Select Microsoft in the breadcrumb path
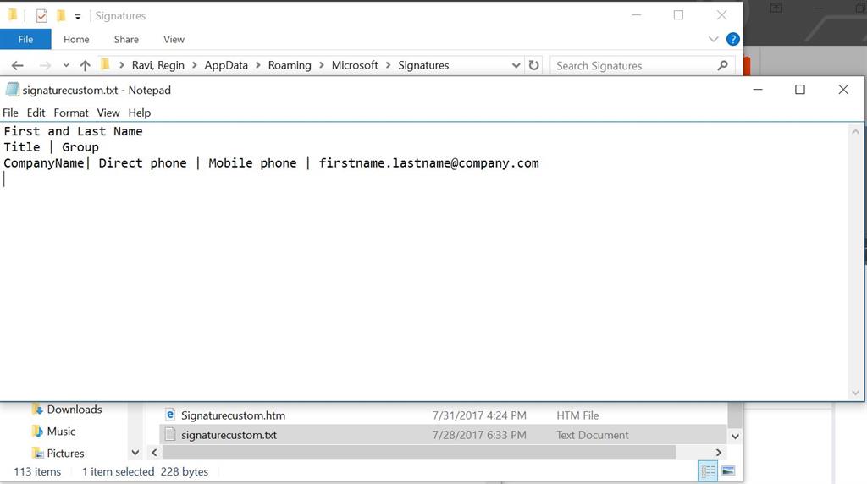This screenshot has height=484, width=867. tap(355, 65)
